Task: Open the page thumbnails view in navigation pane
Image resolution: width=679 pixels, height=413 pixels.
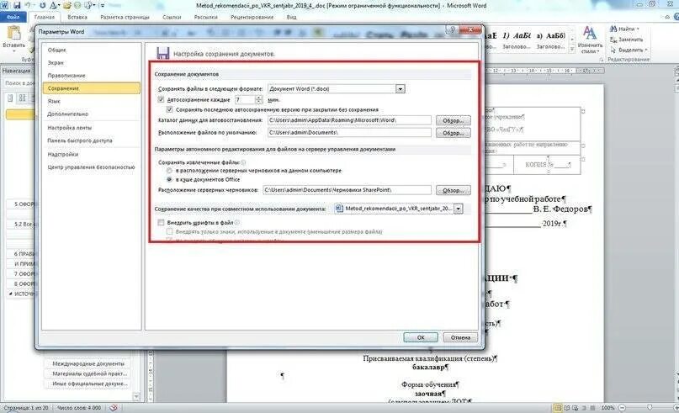Action: (22, 98)
